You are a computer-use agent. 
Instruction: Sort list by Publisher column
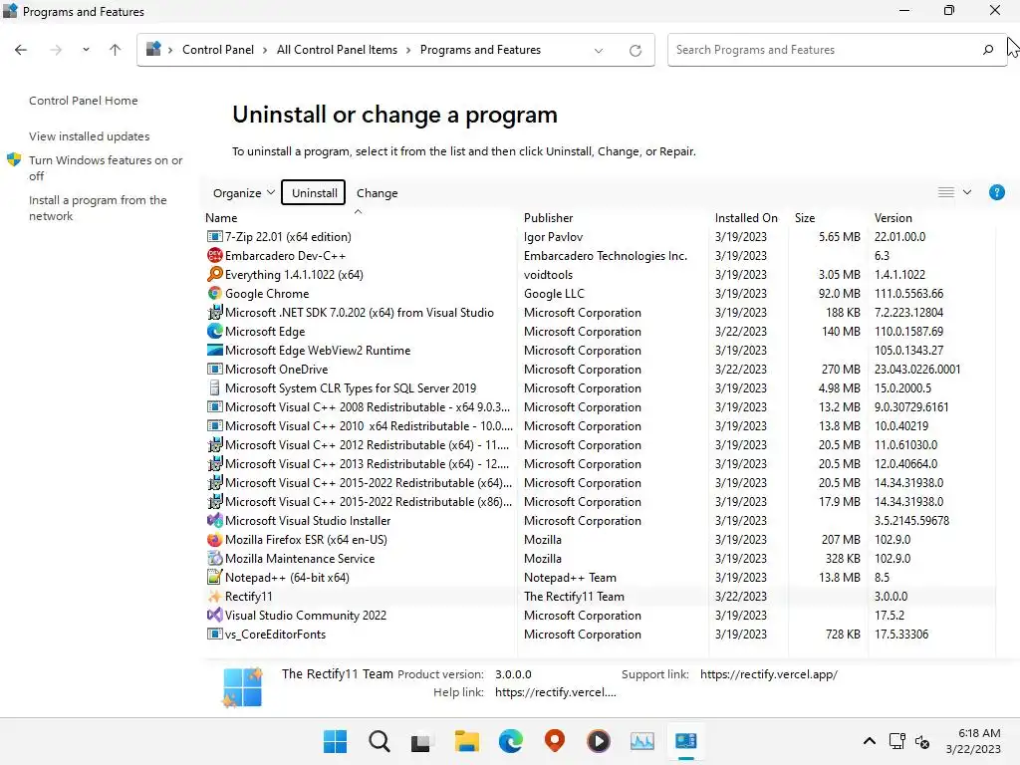point(549,218)
